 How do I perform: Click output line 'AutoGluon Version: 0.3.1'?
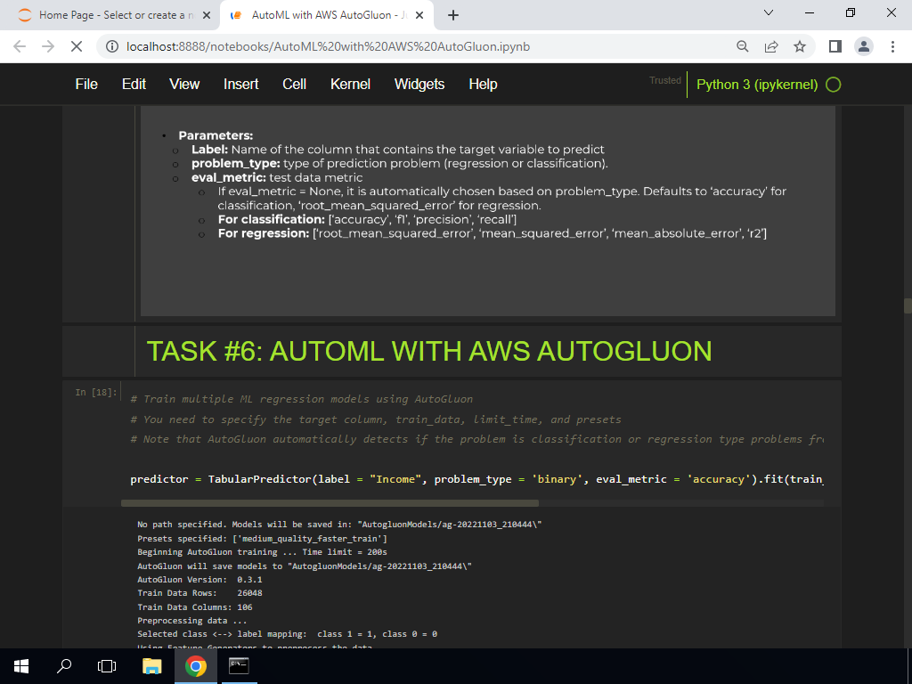(199, 580)
